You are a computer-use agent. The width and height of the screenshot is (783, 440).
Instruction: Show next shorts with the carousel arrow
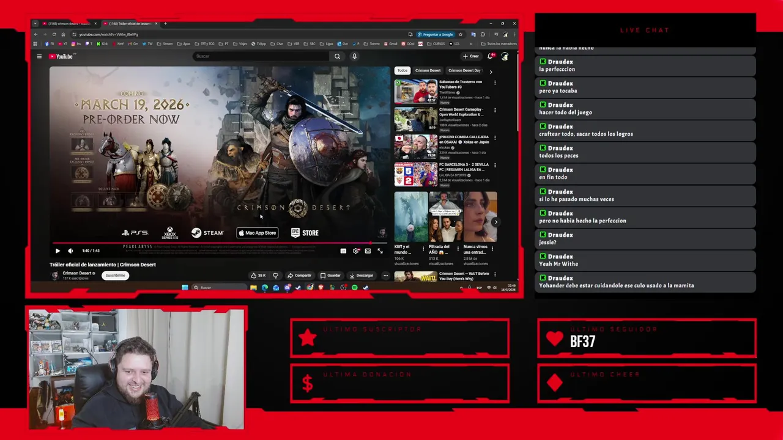point(495,222)
